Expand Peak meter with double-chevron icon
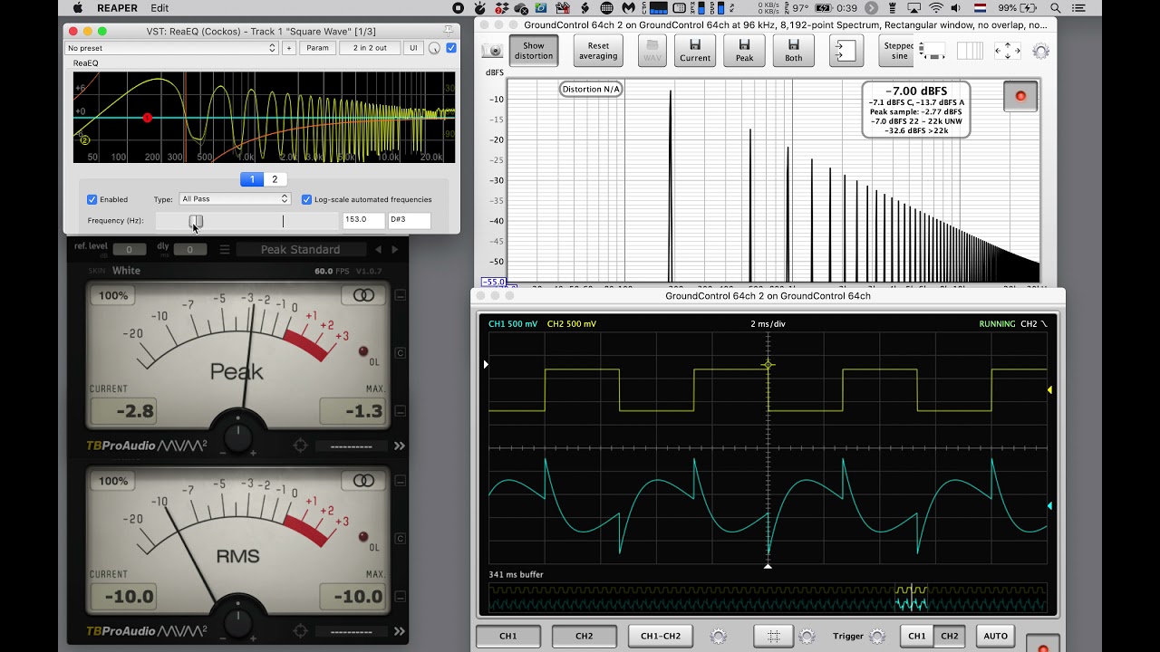 point(399,446)
